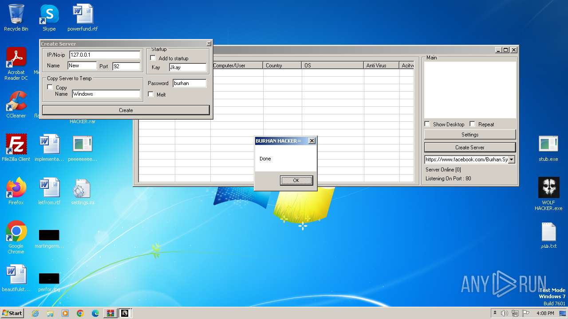Click the Kay field containing Jkay
Viewport: 568px width, 319px height.
pyautogui.click(x=188, y=67)
